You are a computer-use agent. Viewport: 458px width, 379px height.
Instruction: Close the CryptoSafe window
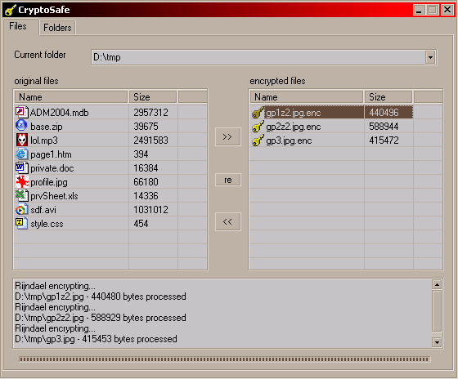pyautogui.click(x=447, y=10)
